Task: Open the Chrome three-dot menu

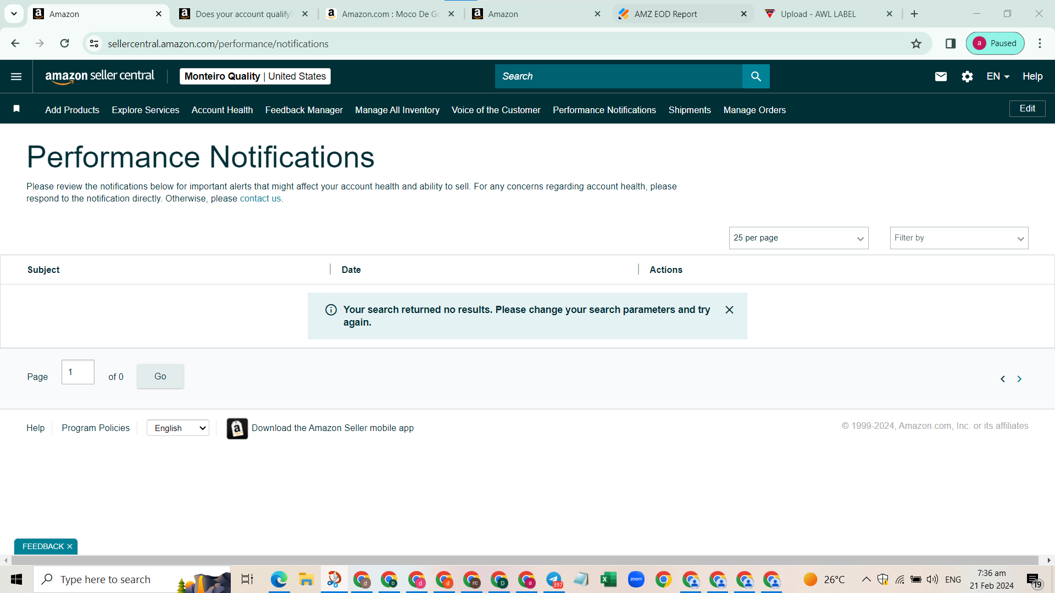Action: pos(1040,43)
